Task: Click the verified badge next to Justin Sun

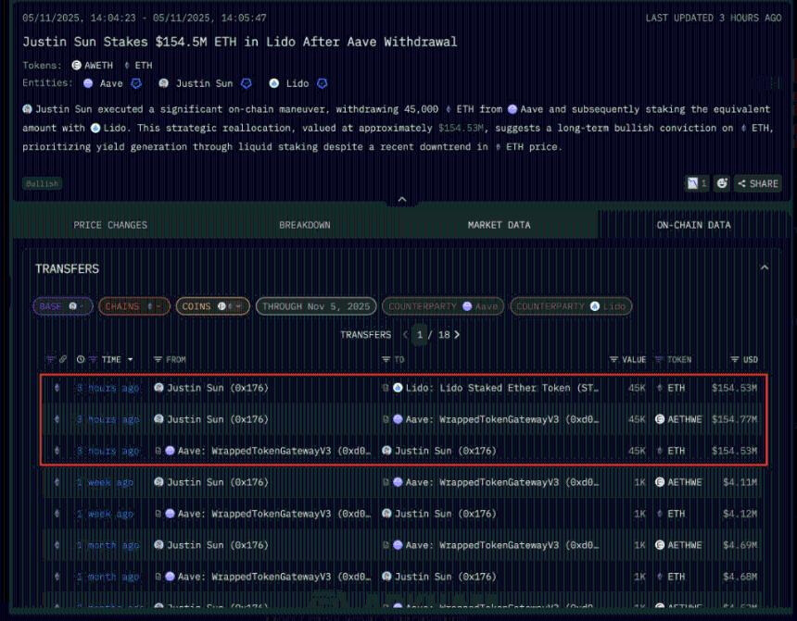Action: 247,83
